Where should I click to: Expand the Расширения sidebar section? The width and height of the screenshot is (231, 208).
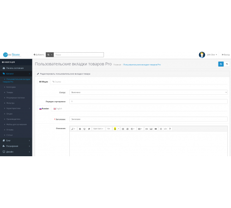pyautogui.click(x=16, y=146)
